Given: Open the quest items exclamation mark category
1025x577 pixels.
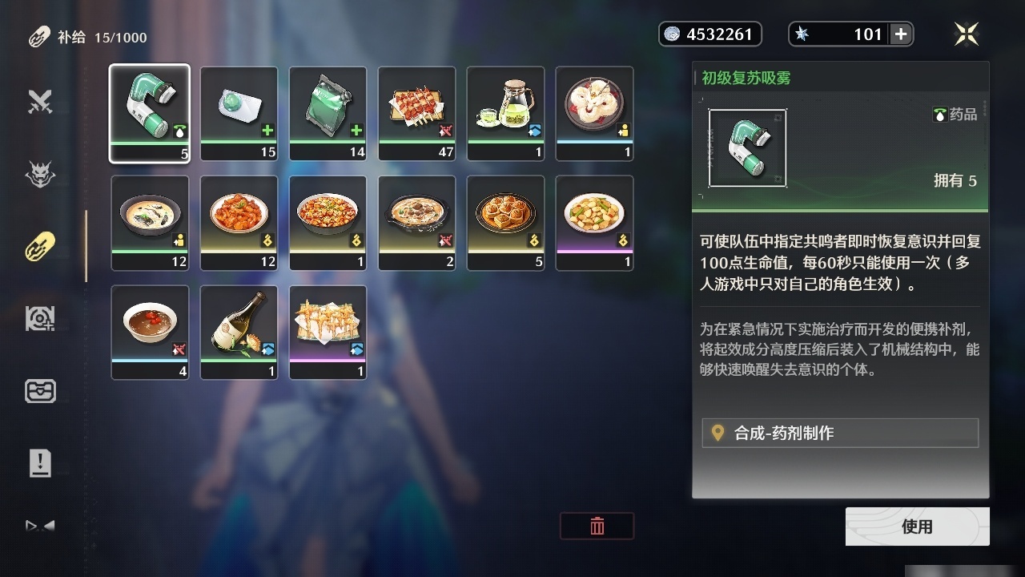Looking at the screenshot, I should click(x=40, y=462).
